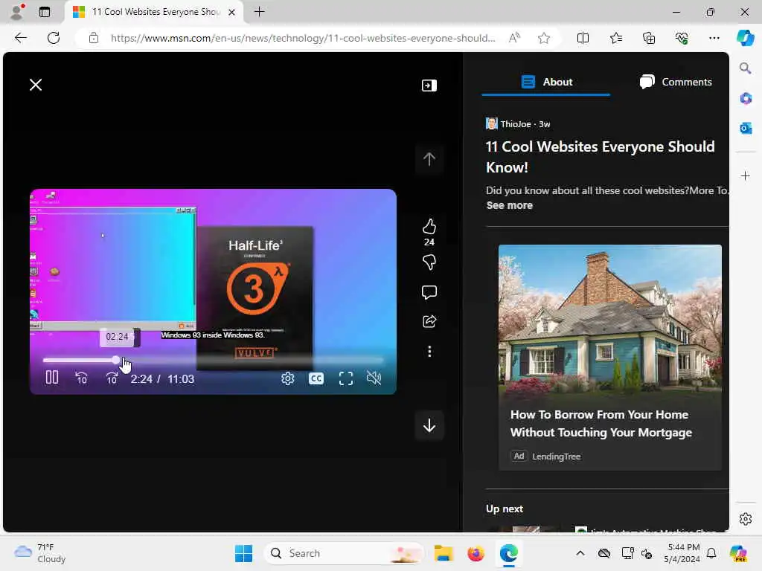This screenshot has height=571, width=762.
Task: Switch to the Comments tab
Action: (x=676, y=82)
